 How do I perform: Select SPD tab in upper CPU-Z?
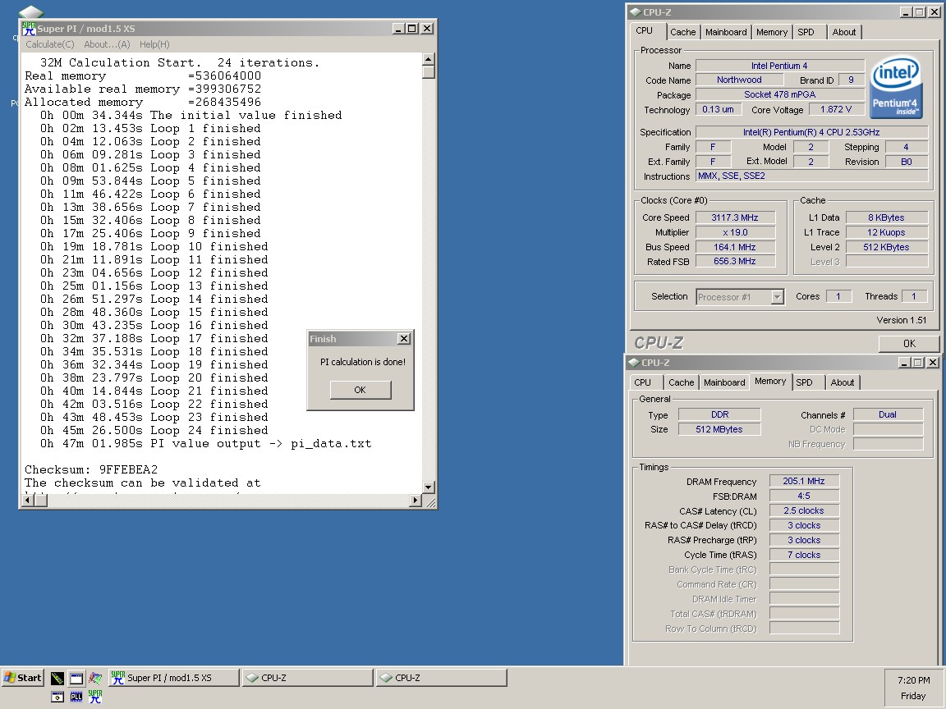tap(806, 32)
